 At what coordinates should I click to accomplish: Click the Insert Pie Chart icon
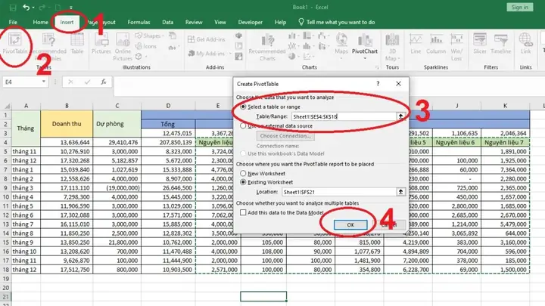pyautogui.click(x=292, y=56)
